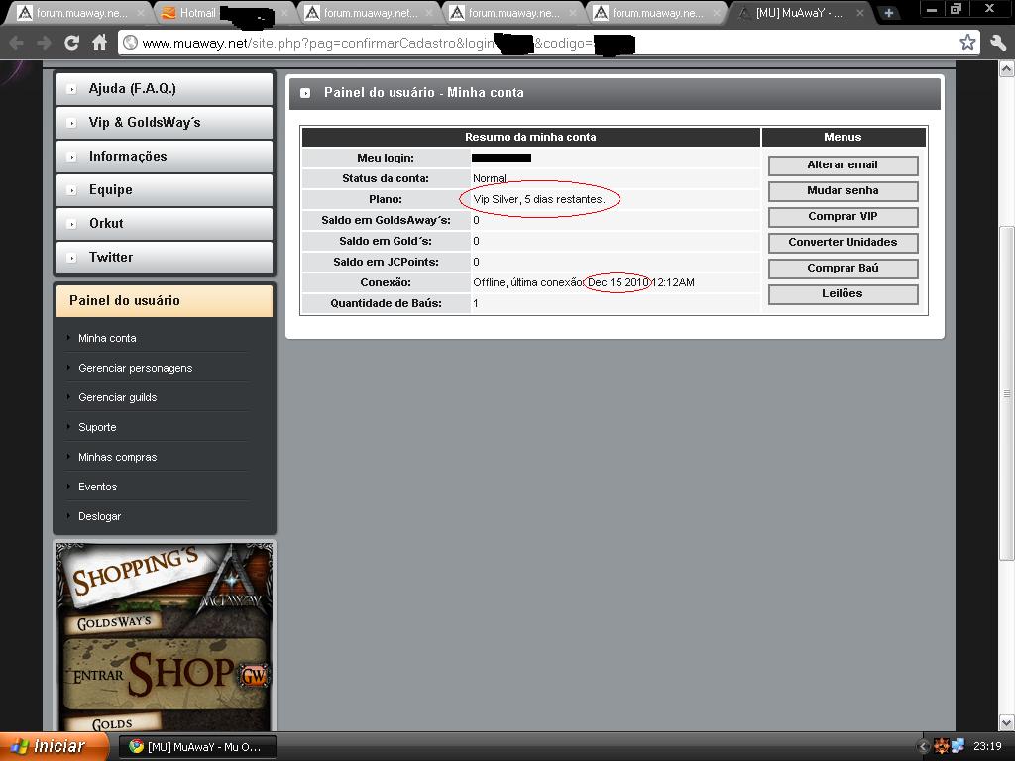
Task: Open a new tab with plus button
Action: (889, 13)
